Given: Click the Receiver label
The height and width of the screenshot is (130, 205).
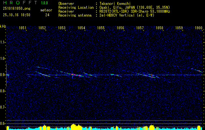Looking at the screenshot, I should [66, 11].
